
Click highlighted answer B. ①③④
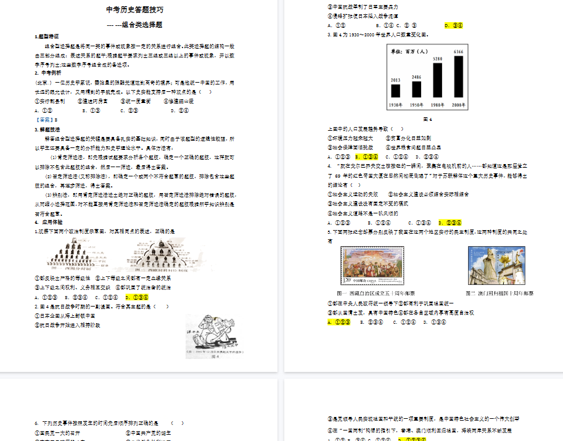click(x=366, y=157)
